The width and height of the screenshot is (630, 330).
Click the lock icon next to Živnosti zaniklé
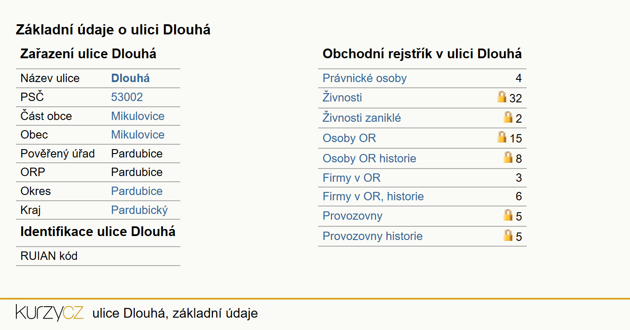pos(508,117)
